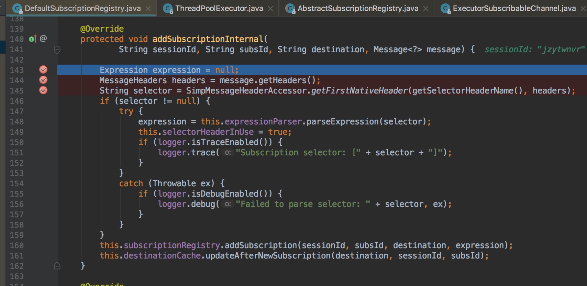Collapse method fold marker at line 141
This screenshot has height=286, width=587.
[57, 50]
